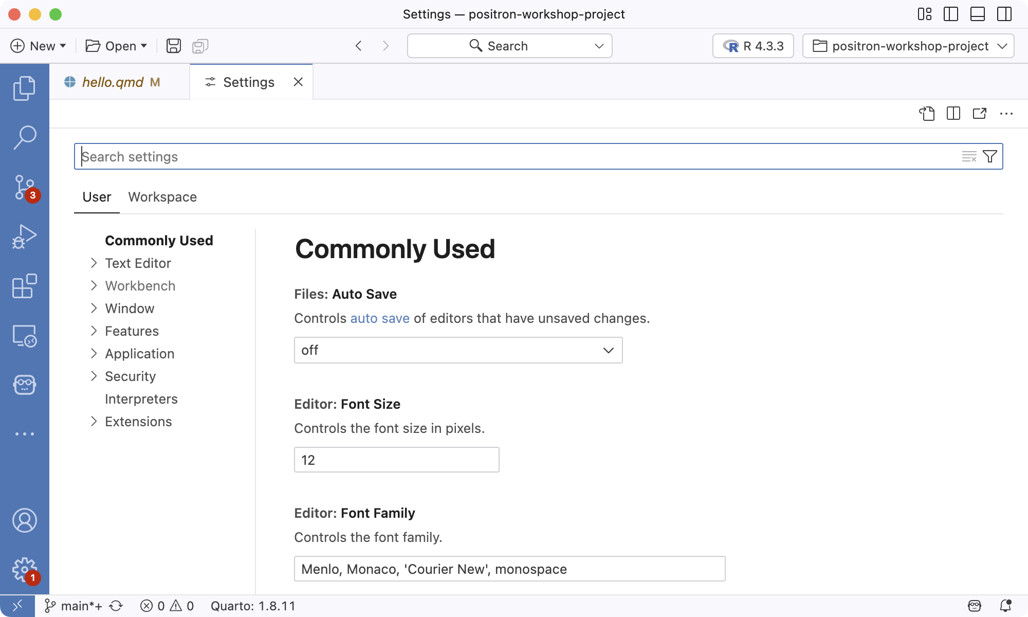Click the top Search command center box
Image resolution: width=1028 pixels, height=617 pixels.
pyautogui.click(x=509, y=46)
